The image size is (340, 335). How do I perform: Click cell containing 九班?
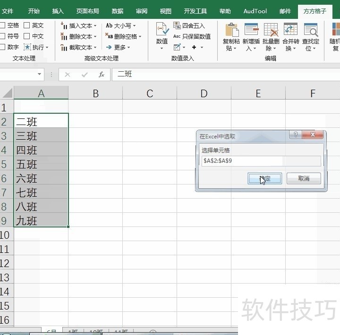(41, 221)
